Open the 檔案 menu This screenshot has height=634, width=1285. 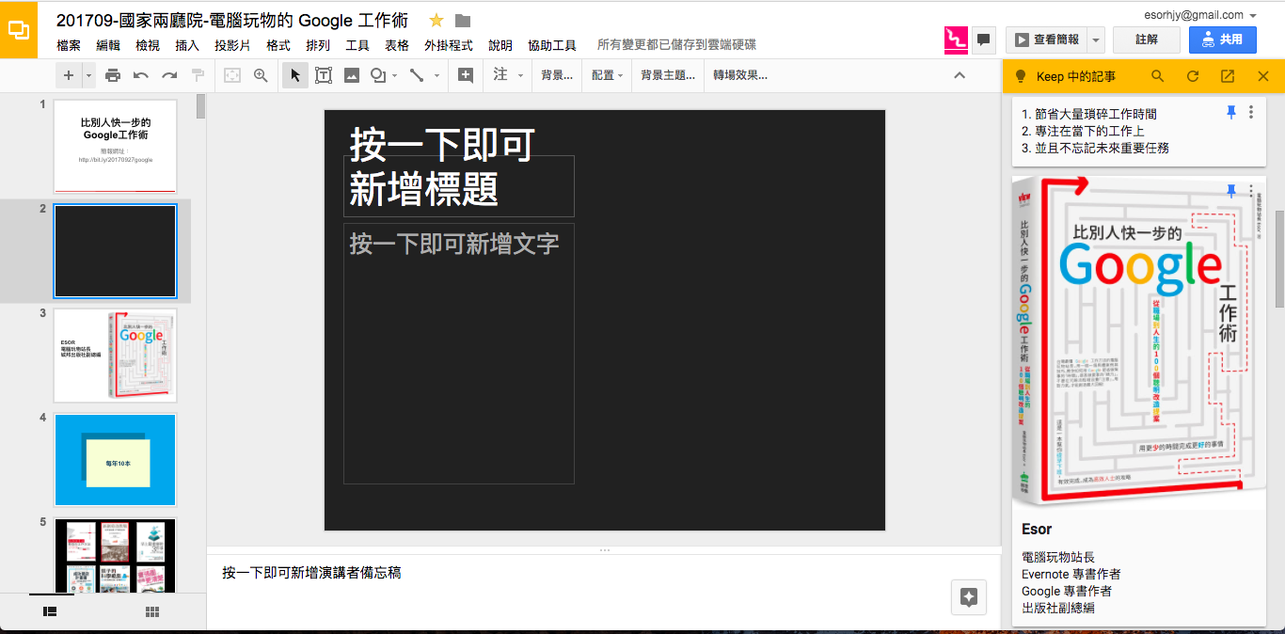(x=69, y=45)
